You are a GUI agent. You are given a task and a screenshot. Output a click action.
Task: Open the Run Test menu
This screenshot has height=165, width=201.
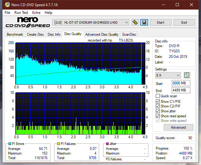pos(21,13)
